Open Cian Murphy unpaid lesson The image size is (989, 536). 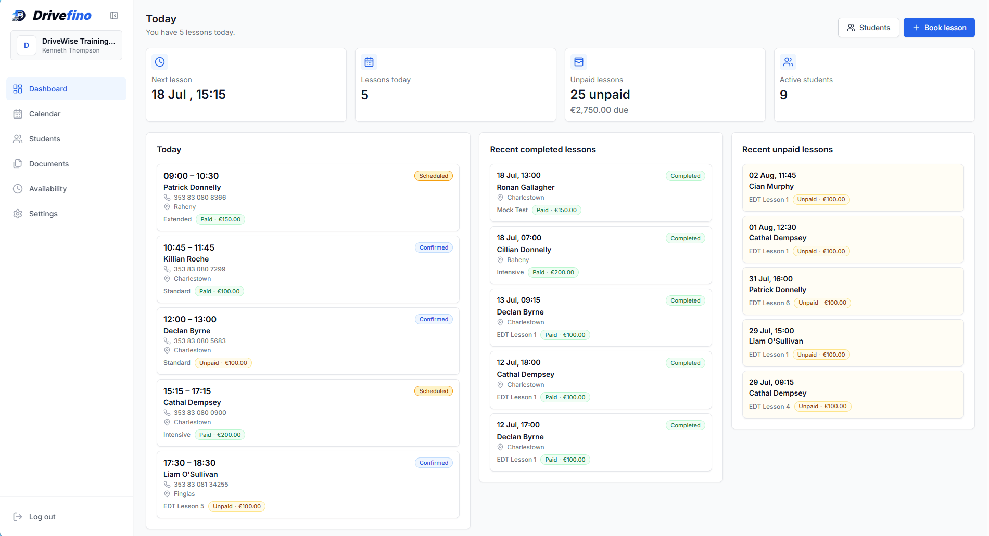[x=853, y=188]
